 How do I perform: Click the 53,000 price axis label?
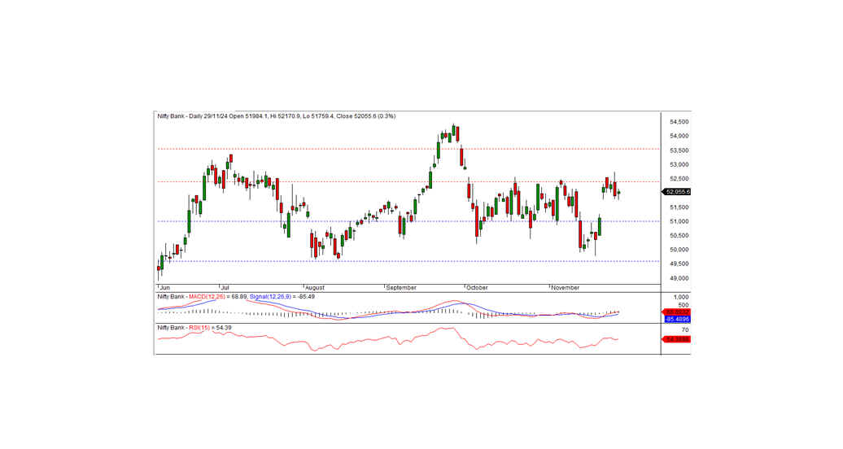679,164
